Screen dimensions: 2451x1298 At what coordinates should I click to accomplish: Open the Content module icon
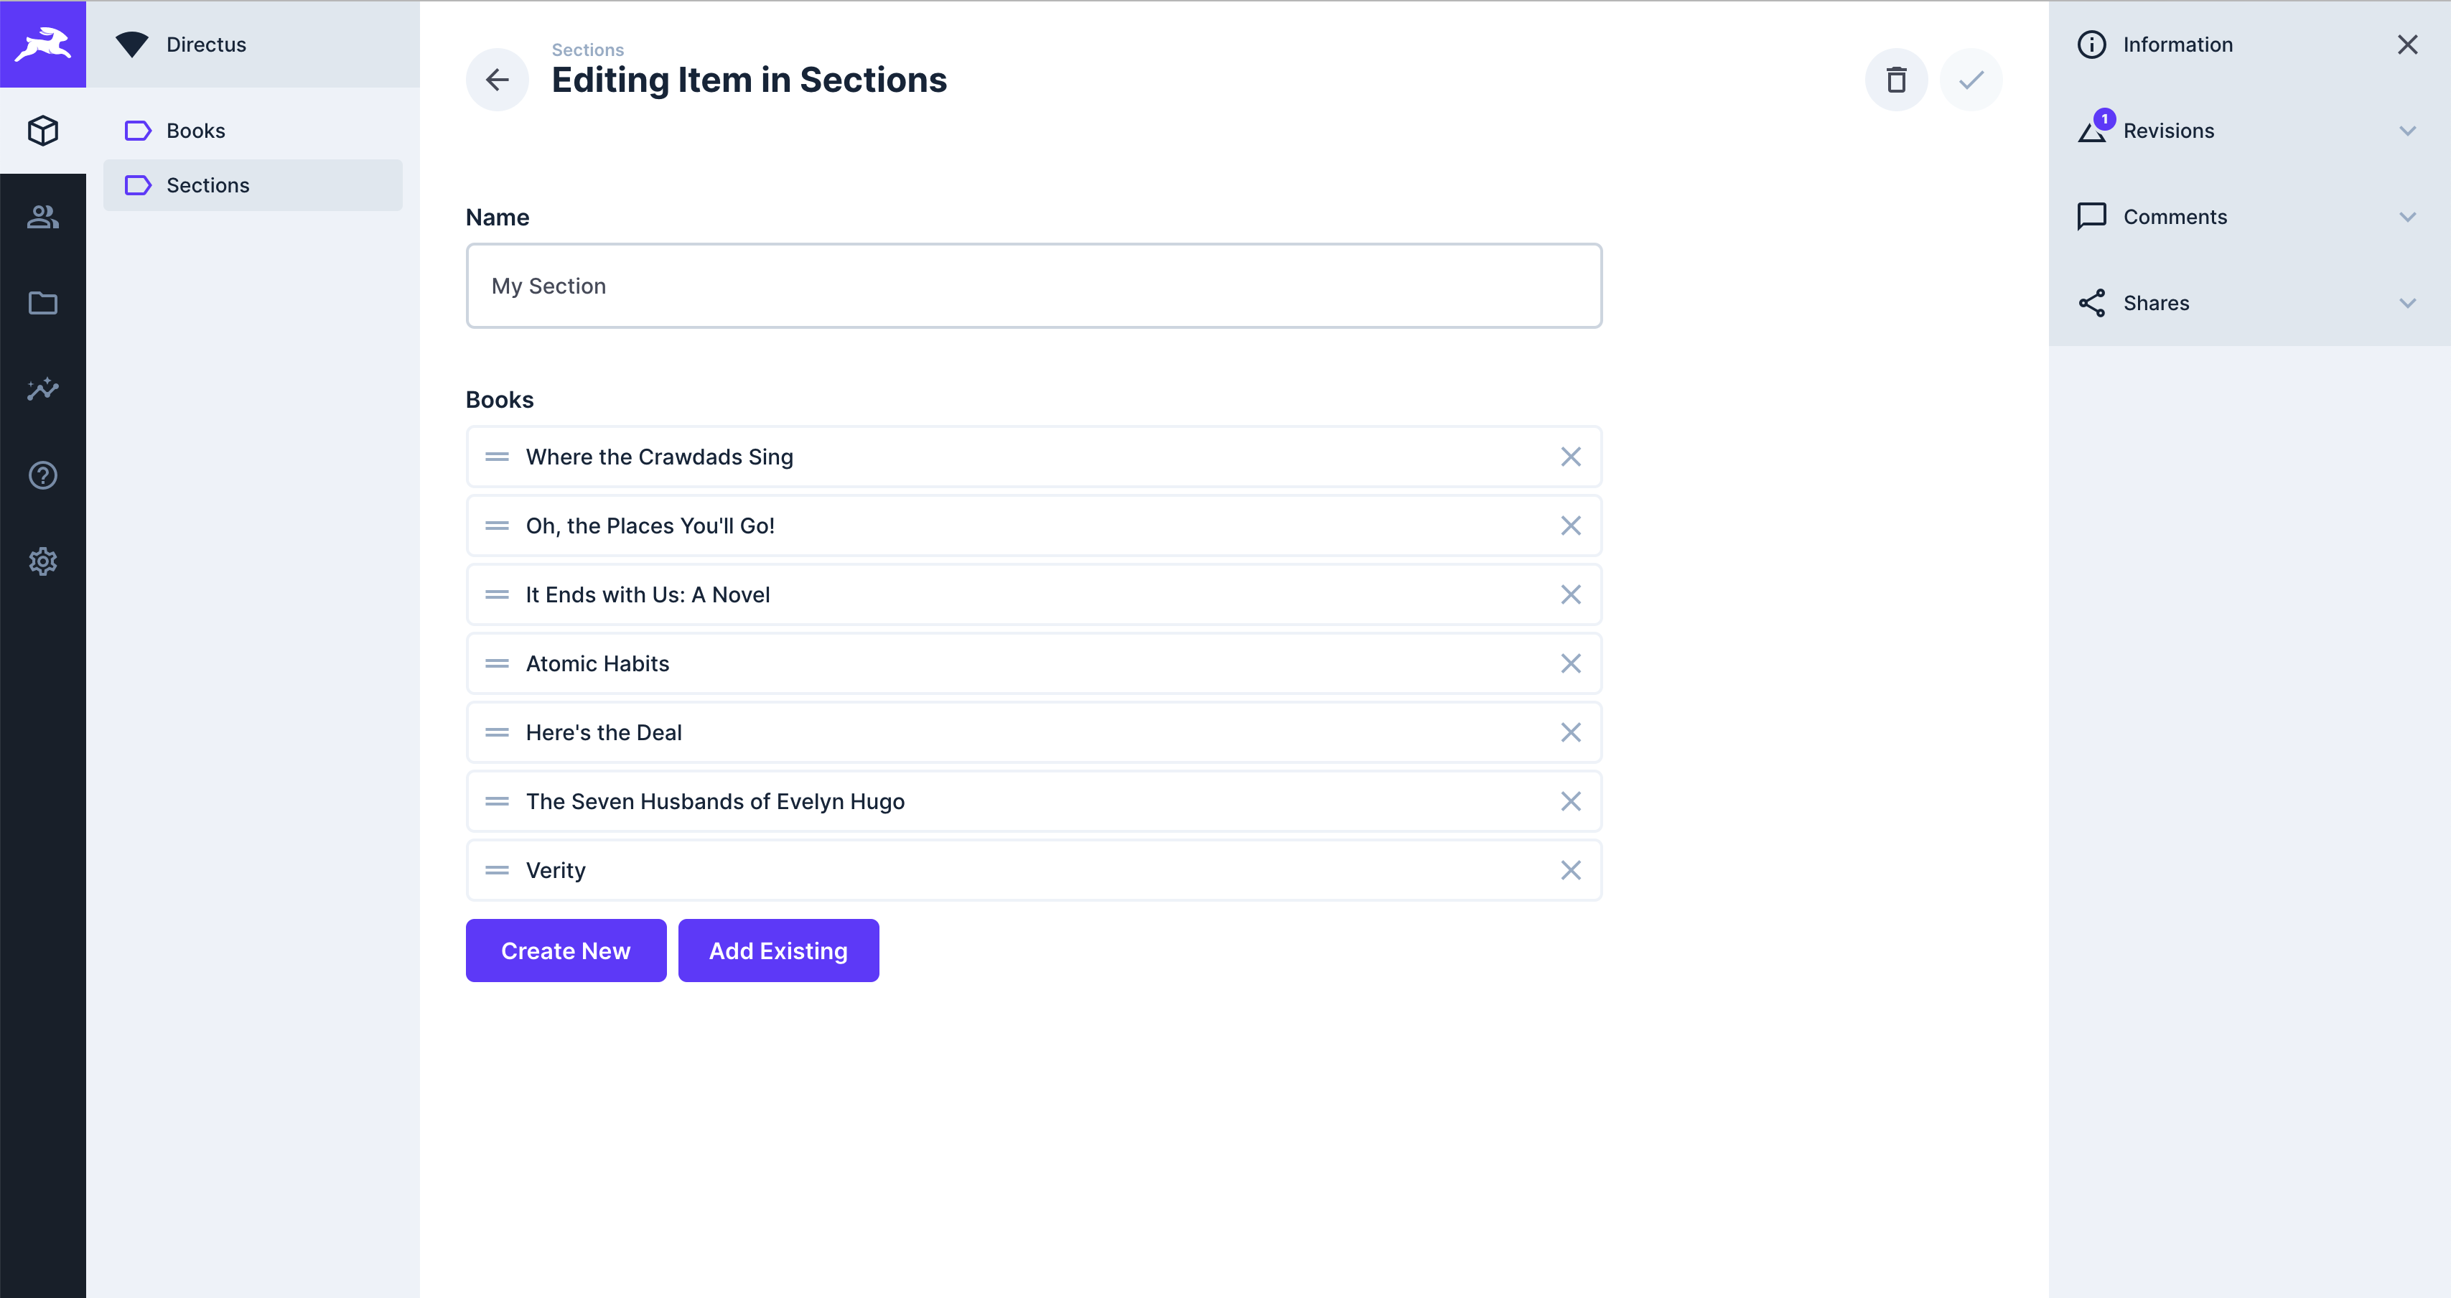[44, 131]
